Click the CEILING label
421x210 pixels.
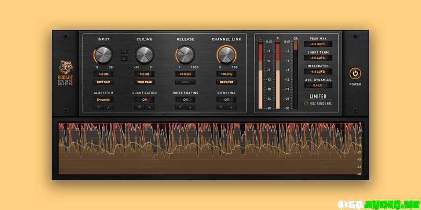[x=144, y=39]
